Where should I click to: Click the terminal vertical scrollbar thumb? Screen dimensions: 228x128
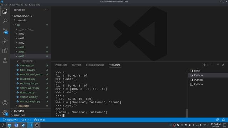[x=187, y=113]
